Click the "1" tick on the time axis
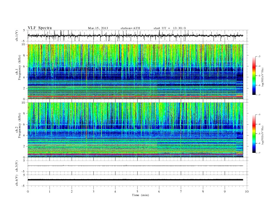 pos(49,191)
